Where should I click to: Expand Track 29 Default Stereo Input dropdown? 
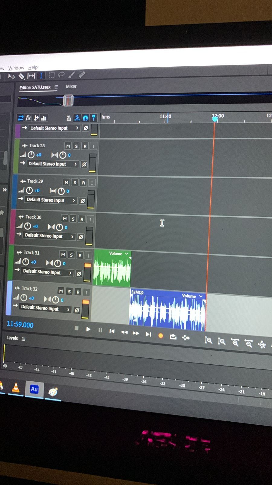point(74,200)
